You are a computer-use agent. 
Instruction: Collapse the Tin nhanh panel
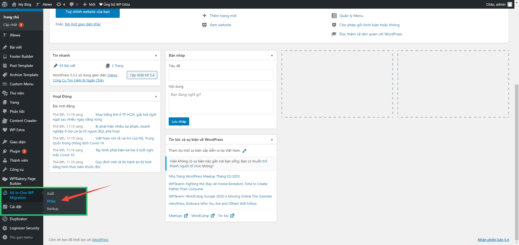click(x=156, y=55)
